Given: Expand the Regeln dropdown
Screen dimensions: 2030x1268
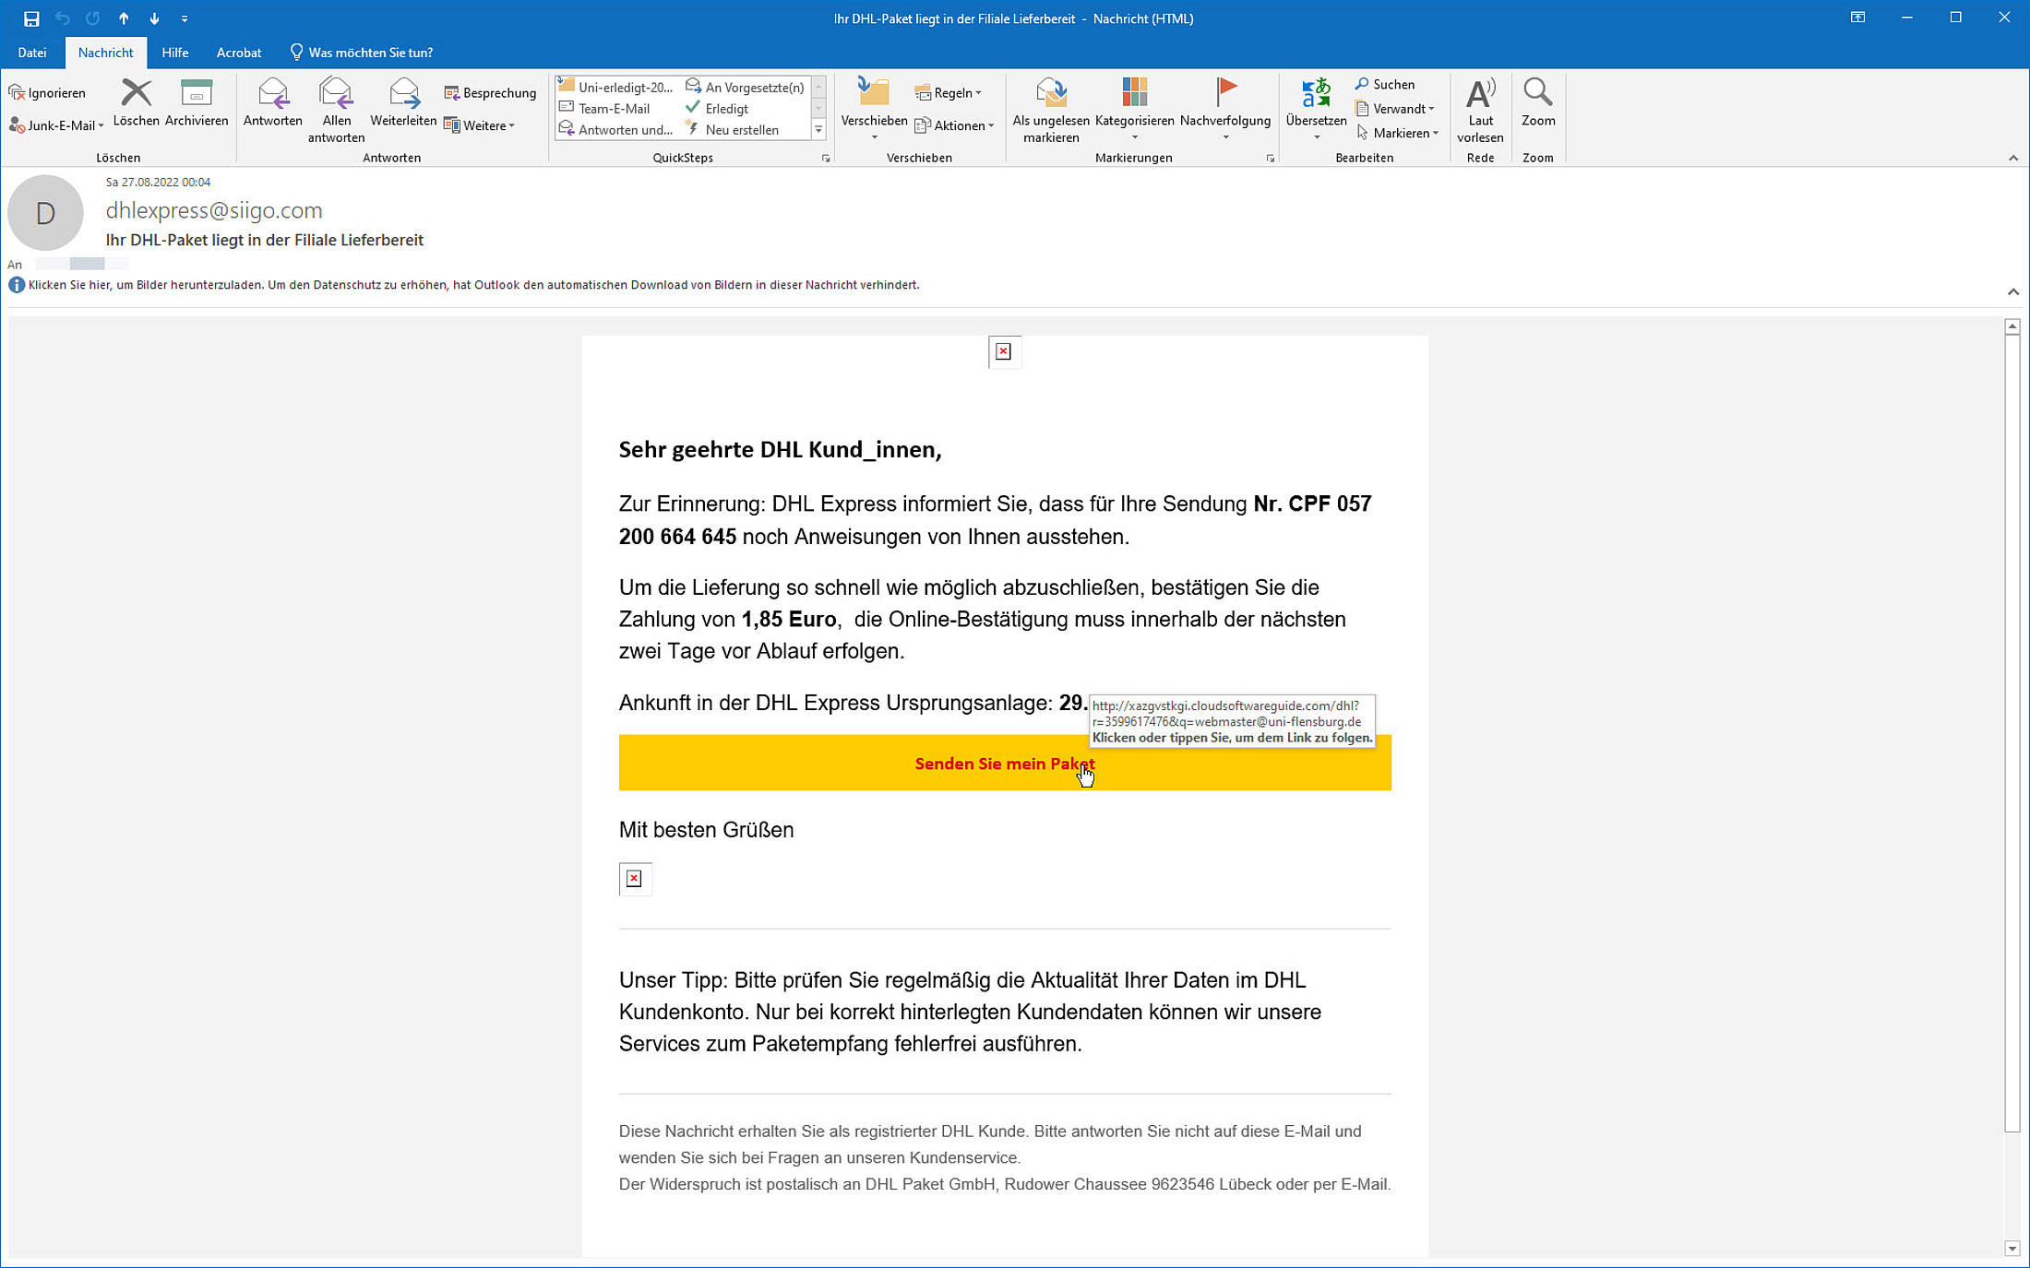Looking at the screenshot, I should [949, 92].
